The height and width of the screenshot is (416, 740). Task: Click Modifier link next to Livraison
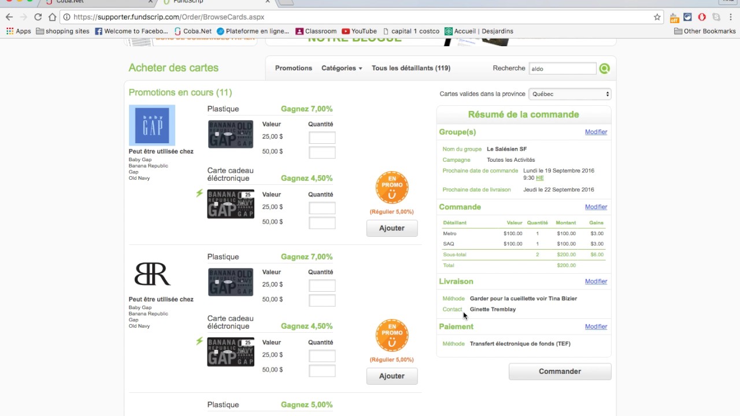pyautogui.click(x=596, y=281)
